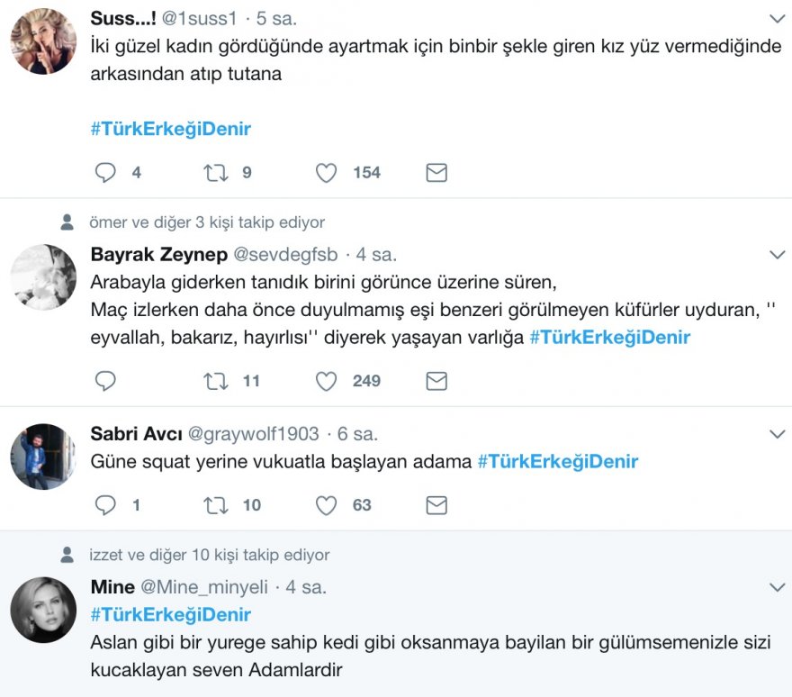Expand the menu arrow on Bayrak Zeynep's tweet
The height and width of the screenshot is (697, 792).
tap(777, 255)
